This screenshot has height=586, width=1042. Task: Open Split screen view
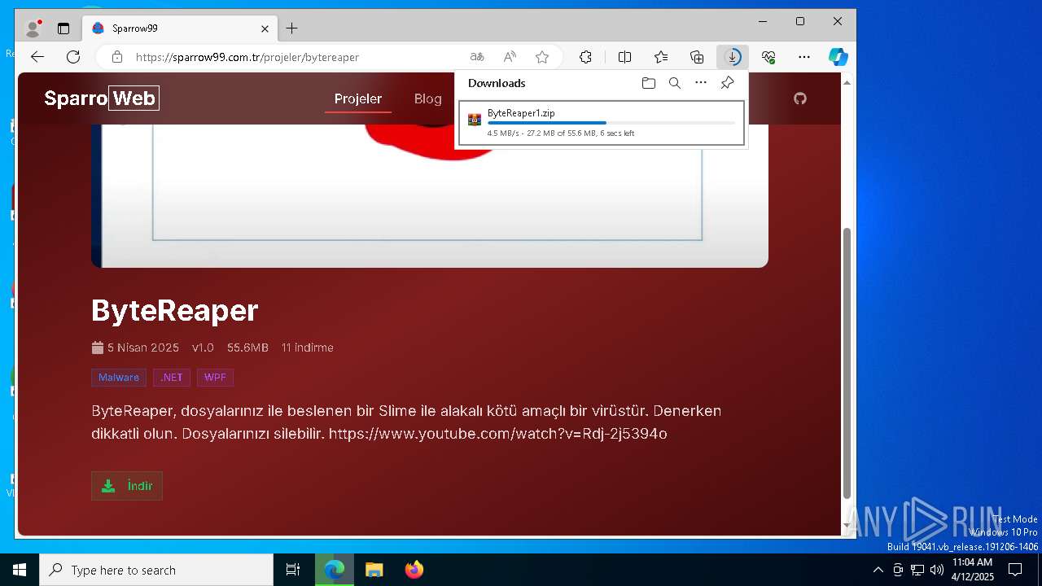click(x=624, y=57)
